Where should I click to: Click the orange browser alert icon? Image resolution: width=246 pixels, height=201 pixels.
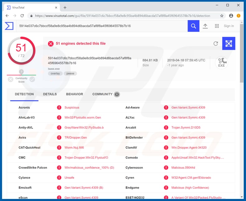pyautogui.click(x=239, y=16)
